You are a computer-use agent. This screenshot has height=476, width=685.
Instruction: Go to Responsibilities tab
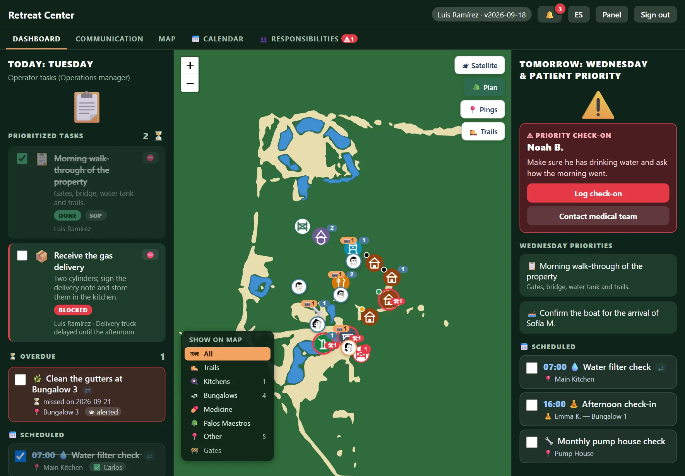pyautogui.click(x=308, y=39)
